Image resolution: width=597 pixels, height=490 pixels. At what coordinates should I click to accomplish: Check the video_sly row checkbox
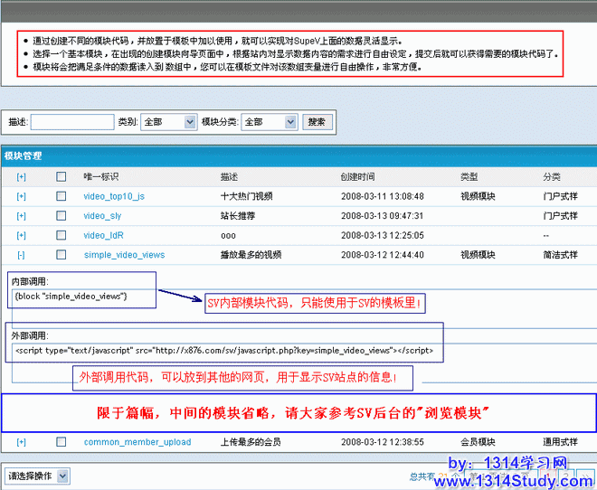tap(62, 216)
